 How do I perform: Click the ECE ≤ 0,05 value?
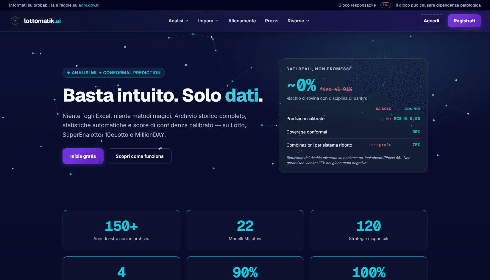pos(407,119)
